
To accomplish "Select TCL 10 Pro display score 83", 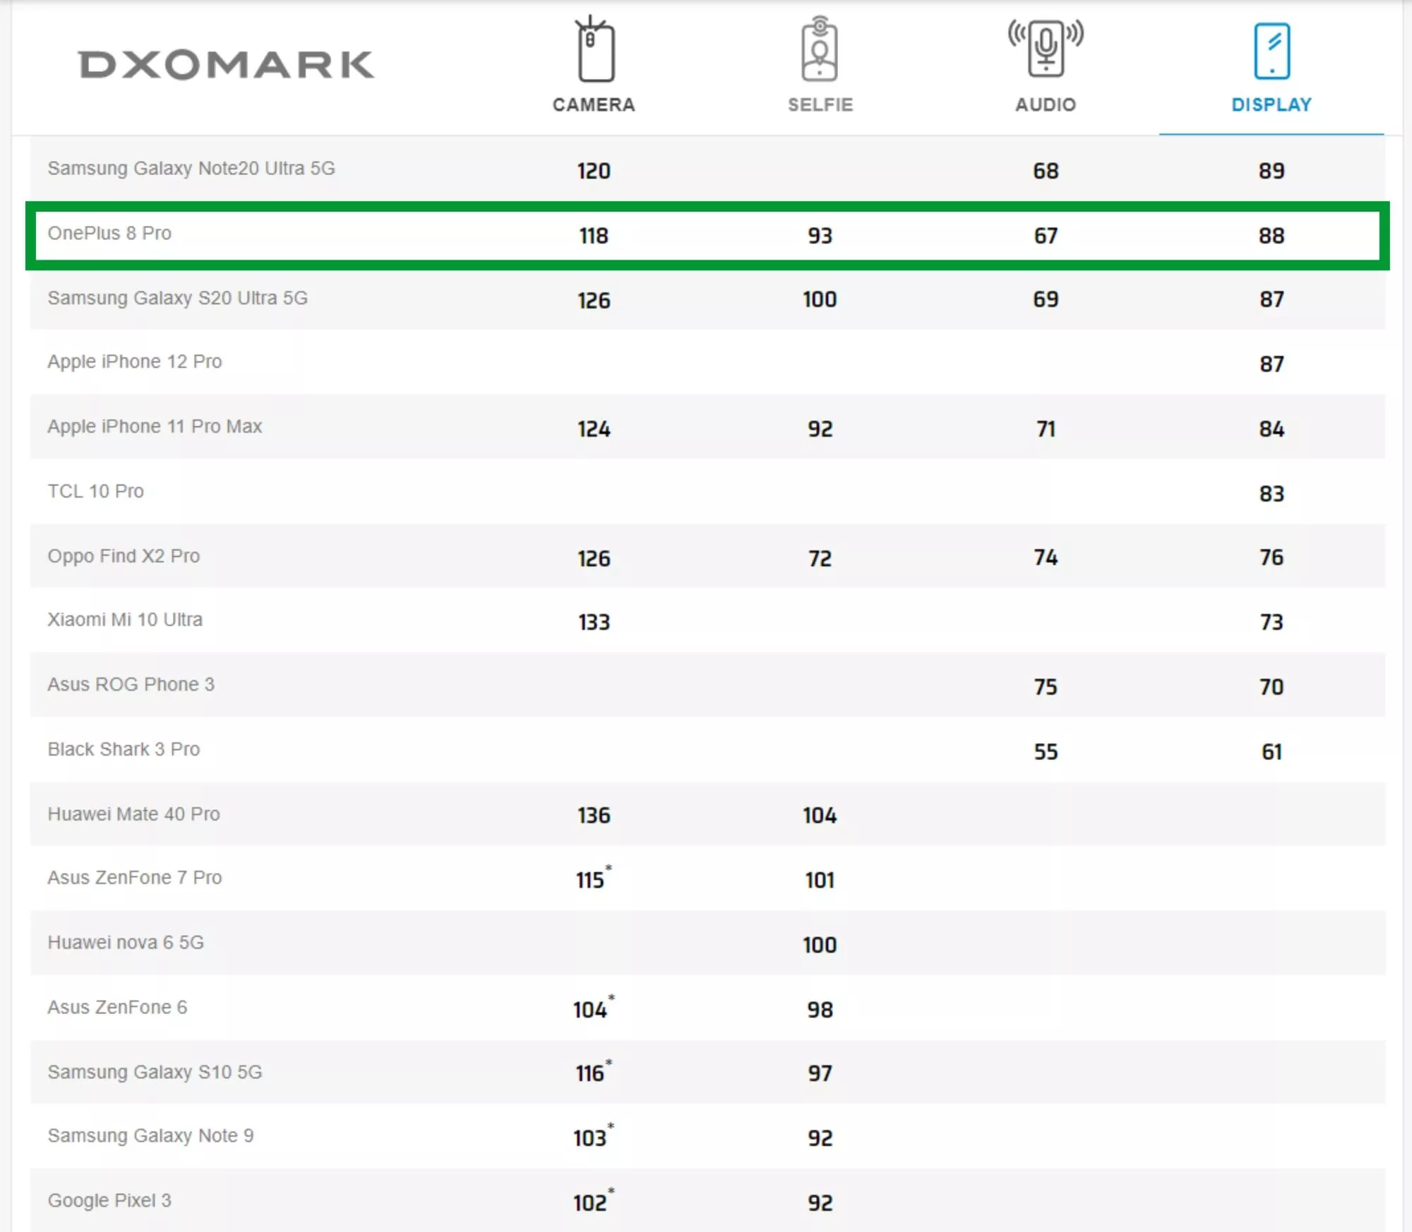I will tap(1272, 495).
